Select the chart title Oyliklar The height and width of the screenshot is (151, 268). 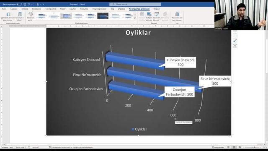point(138,33)
